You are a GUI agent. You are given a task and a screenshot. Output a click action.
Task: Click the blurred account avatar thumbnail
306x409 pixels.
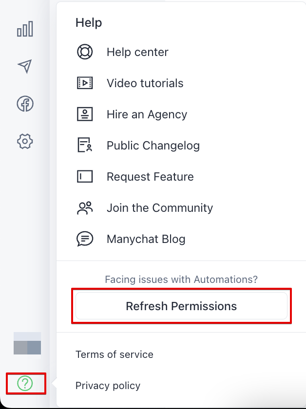[27, 343]
